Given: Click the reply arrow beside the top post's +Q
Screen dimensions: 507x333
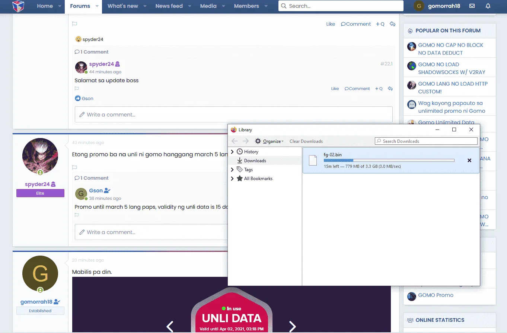Looking at the screenshot, I should (392, 24).
